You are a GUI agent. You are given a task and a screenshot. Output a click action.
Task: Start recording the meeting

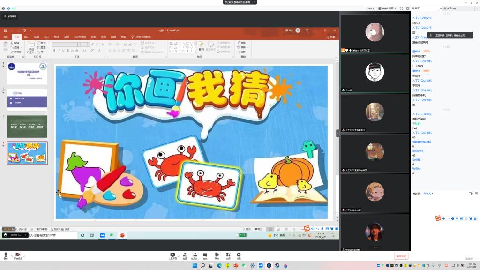217,256
